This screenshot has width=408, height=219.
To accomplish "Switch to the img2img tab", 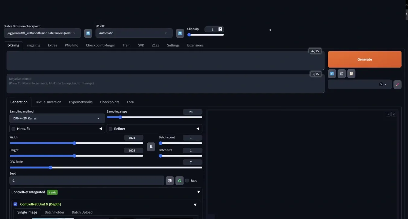I will pyautogui.click(x=34, y=45).
